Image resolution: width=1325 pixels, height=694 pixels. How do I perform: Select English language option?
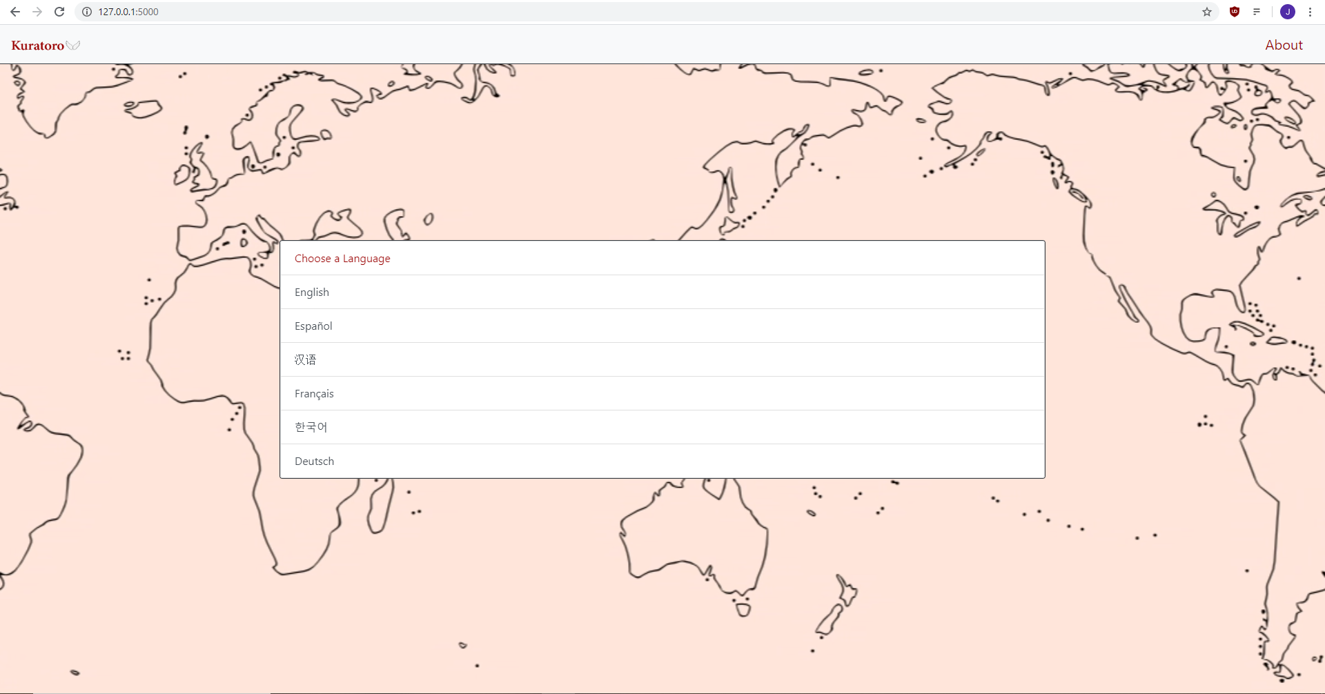point(662,292)
